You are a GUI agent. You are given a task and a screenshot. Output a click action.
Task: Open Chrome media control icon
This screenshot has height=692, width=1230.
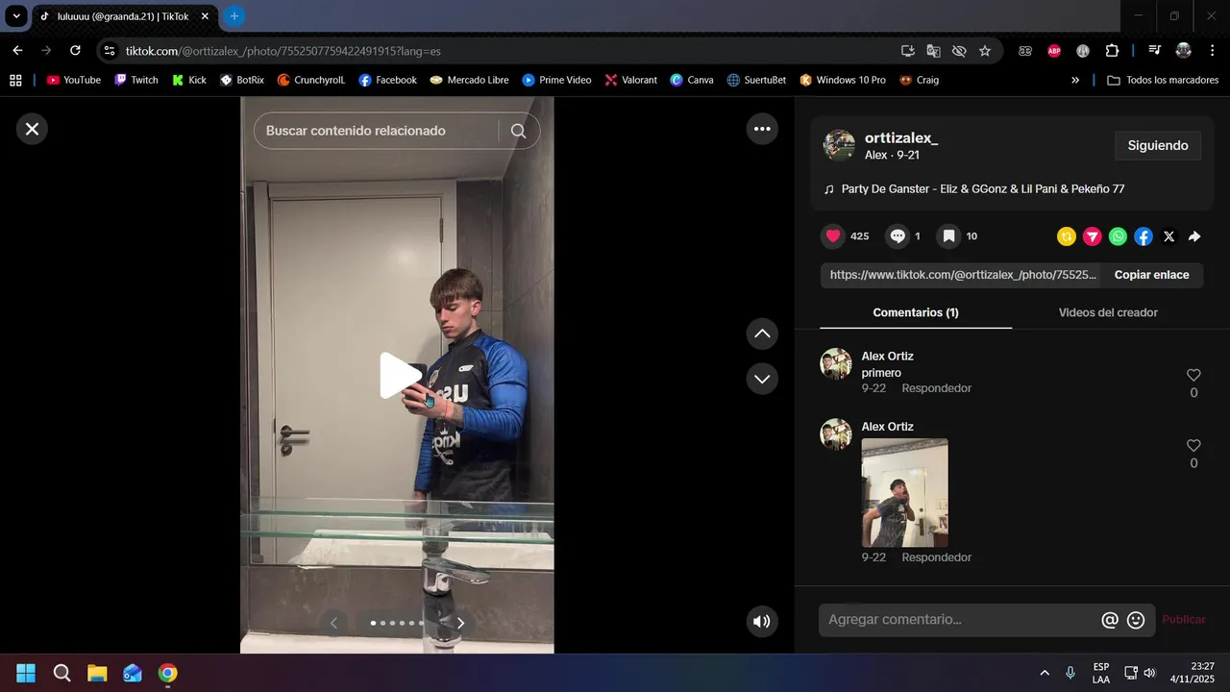(1154, 51)
